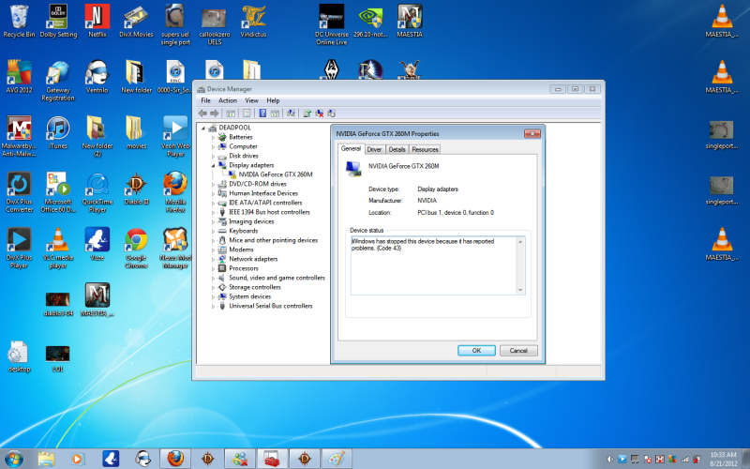The height and width of the screenshot is (469, 750).
Task: Select the Keyboards tree item
Action: click(x=243, y=231)
